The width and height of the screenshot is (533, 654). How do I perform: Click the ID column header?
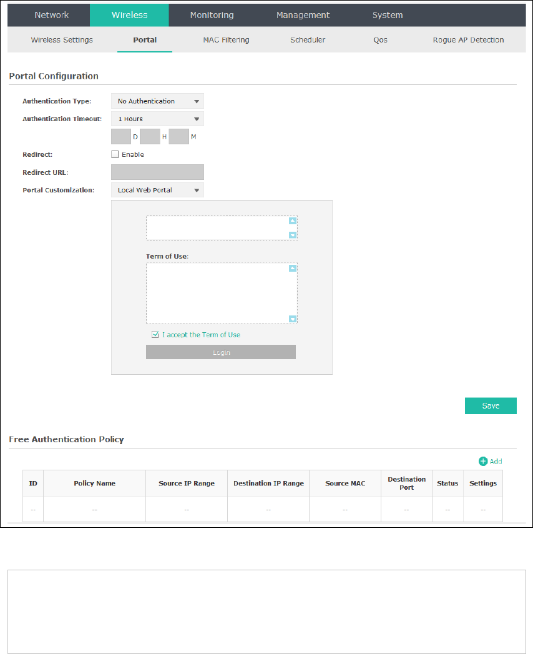pyautogui.click(x=33, y=483)
